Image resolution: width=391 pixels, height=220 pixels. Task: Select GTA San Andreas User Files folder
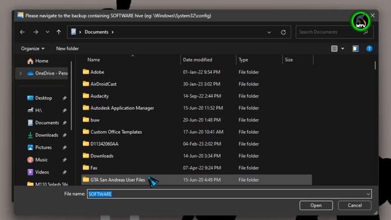(197, 180)
